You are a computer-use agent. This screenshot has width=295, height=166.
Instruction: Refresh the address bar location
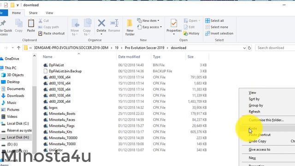coord(249,48)
